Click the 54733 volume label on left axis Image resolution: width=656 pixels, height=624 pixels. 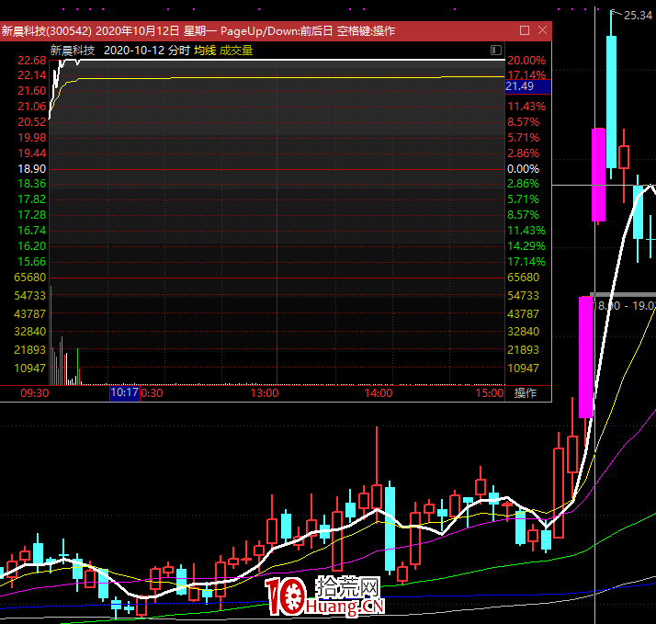point(30,296)
